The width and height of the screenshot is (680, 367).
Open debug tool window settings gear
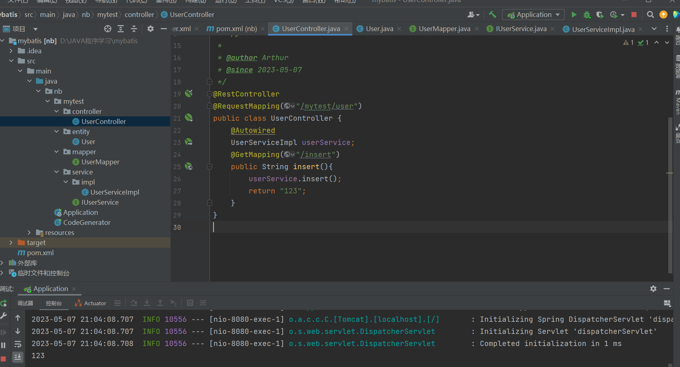click(653, 289)
